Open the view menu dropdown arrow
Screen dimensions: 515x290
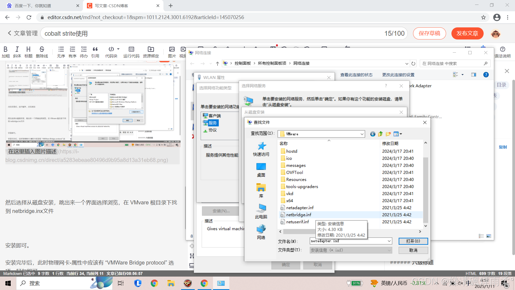tap(401, 134)
